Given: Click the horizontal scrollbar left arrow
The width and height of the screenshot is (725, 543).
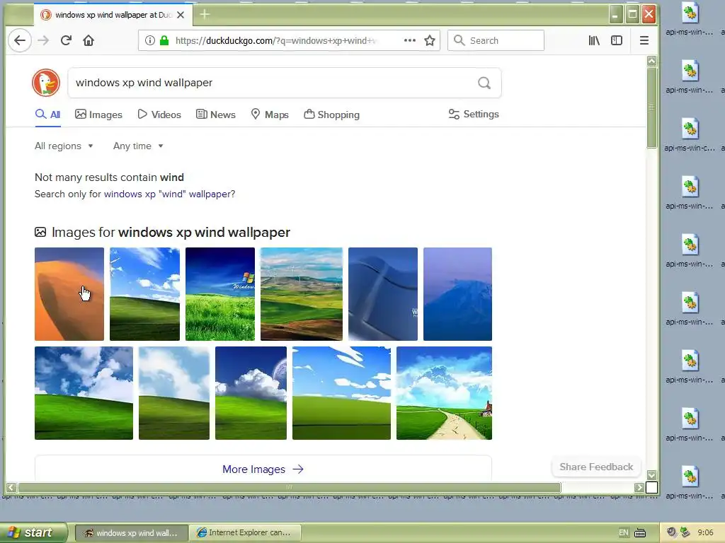Looking at the screenshot, I should [11, 487].
